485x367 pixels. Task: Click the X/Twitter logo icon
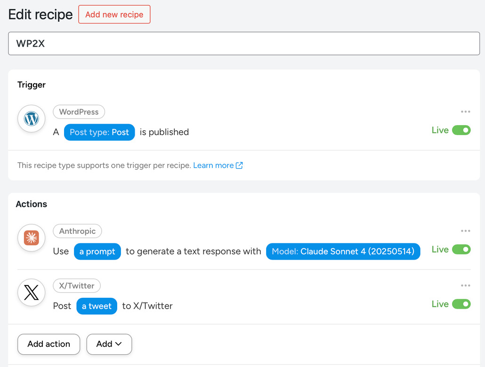(x=32, y=293)
